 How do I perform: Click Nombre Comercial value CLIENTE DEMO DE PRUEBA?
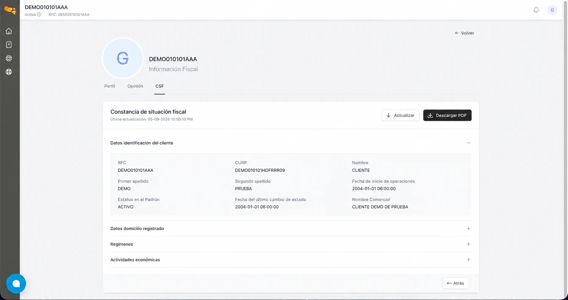380,207
